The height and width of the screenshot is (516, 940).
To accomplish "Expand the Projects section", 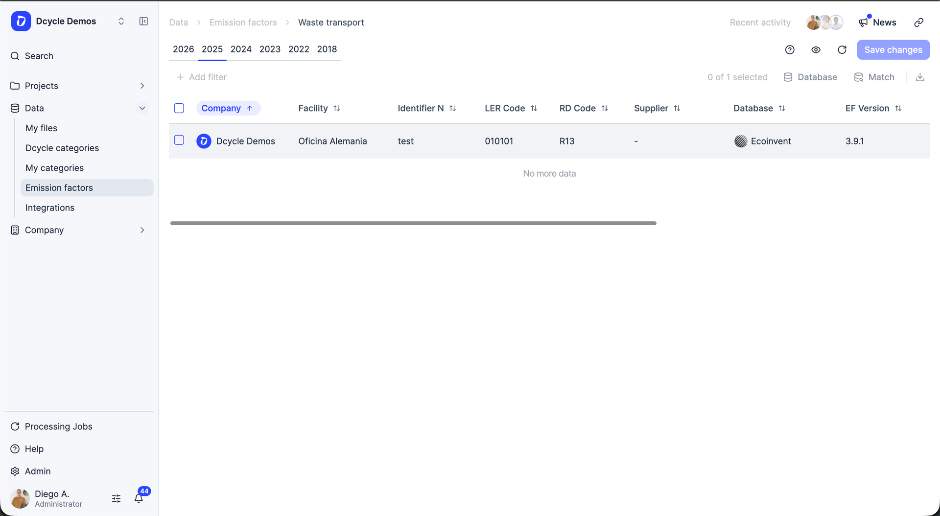I will click(142, 86).
